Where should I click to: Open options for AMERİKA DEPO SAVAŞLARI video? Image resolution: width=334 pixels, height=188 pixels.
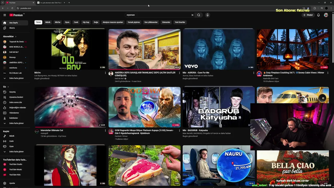[x=180, y=73]
